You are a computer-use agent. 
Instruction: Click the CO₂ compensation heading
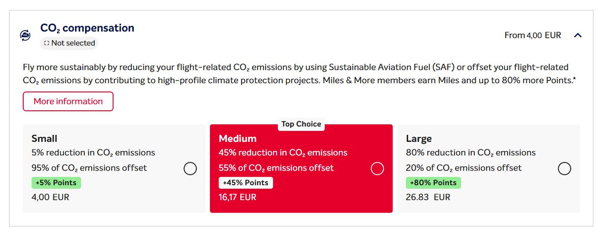(x=87, y=28)
